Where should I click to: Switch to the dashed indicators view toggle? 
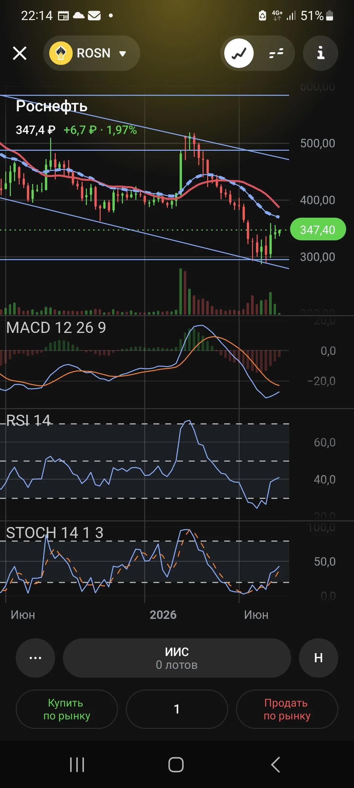(x=276, y=53)
